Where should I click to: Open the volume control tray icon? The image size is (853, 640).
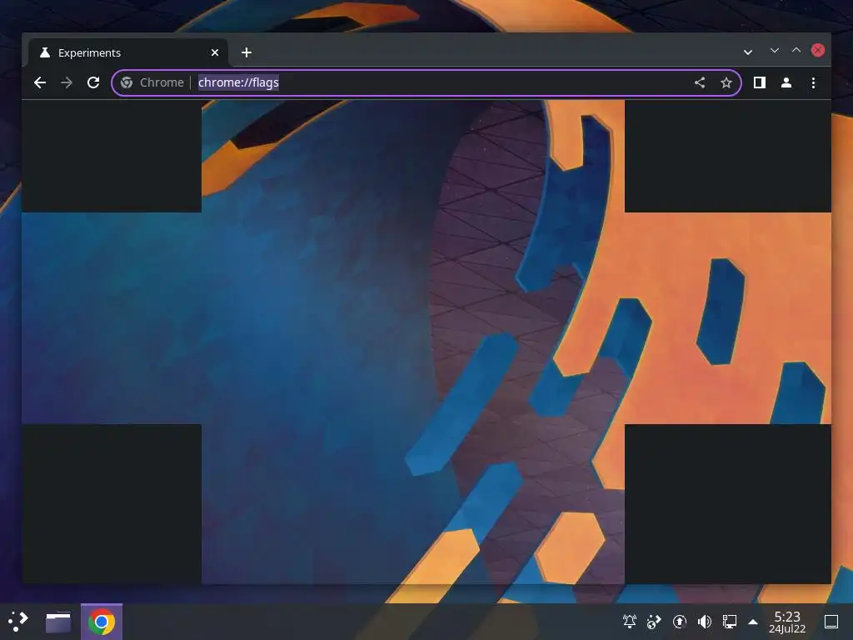pyautogui.click(x=705, y=622)
